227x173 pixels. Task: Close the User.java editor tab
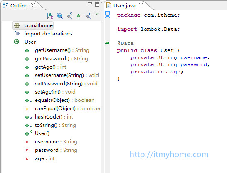coord(141,5)
